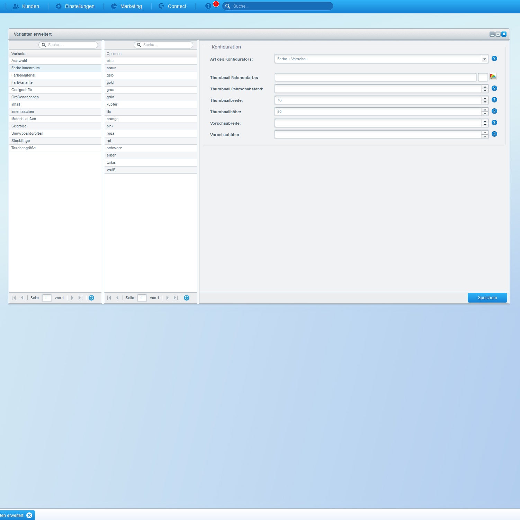Select the 'Snowboardgrößen' variant row
The width and height of the screenshot is (520, 520).
point(55,134)
